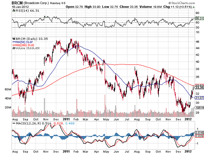Click the blue 0.488 histogram value in MACD legend
Screen dimensions: 204x154
tap(70, 123)
